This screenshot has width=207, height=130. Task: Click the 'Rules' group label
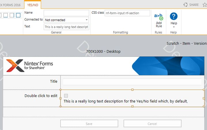(158, 32)
